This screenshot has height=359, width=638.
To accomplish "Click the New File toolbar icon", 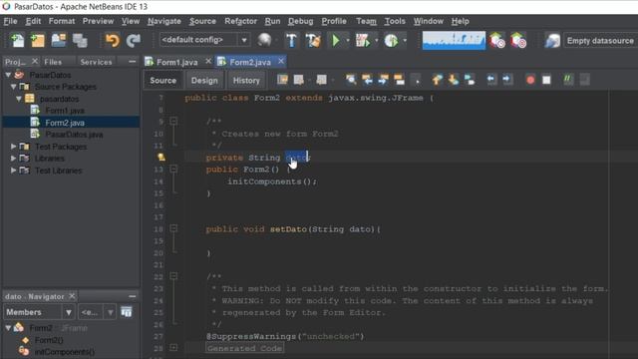I will pos(17,40).
